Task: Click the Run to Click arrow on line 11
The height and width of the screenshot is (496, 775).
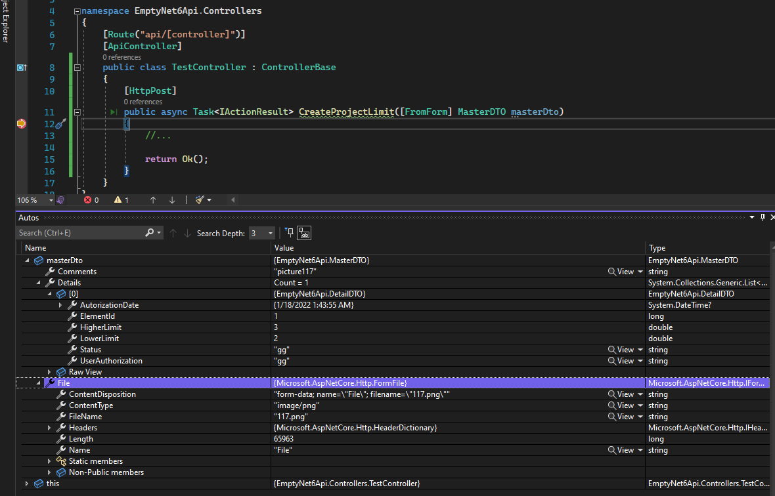Action: [x=114, y=112]
